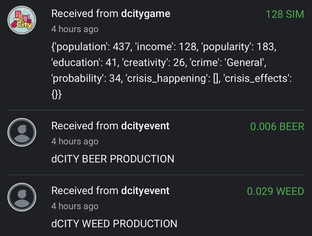Select the 128 SIM amount
This screenshot has width=312, height=236.
(x=285, y=14)
